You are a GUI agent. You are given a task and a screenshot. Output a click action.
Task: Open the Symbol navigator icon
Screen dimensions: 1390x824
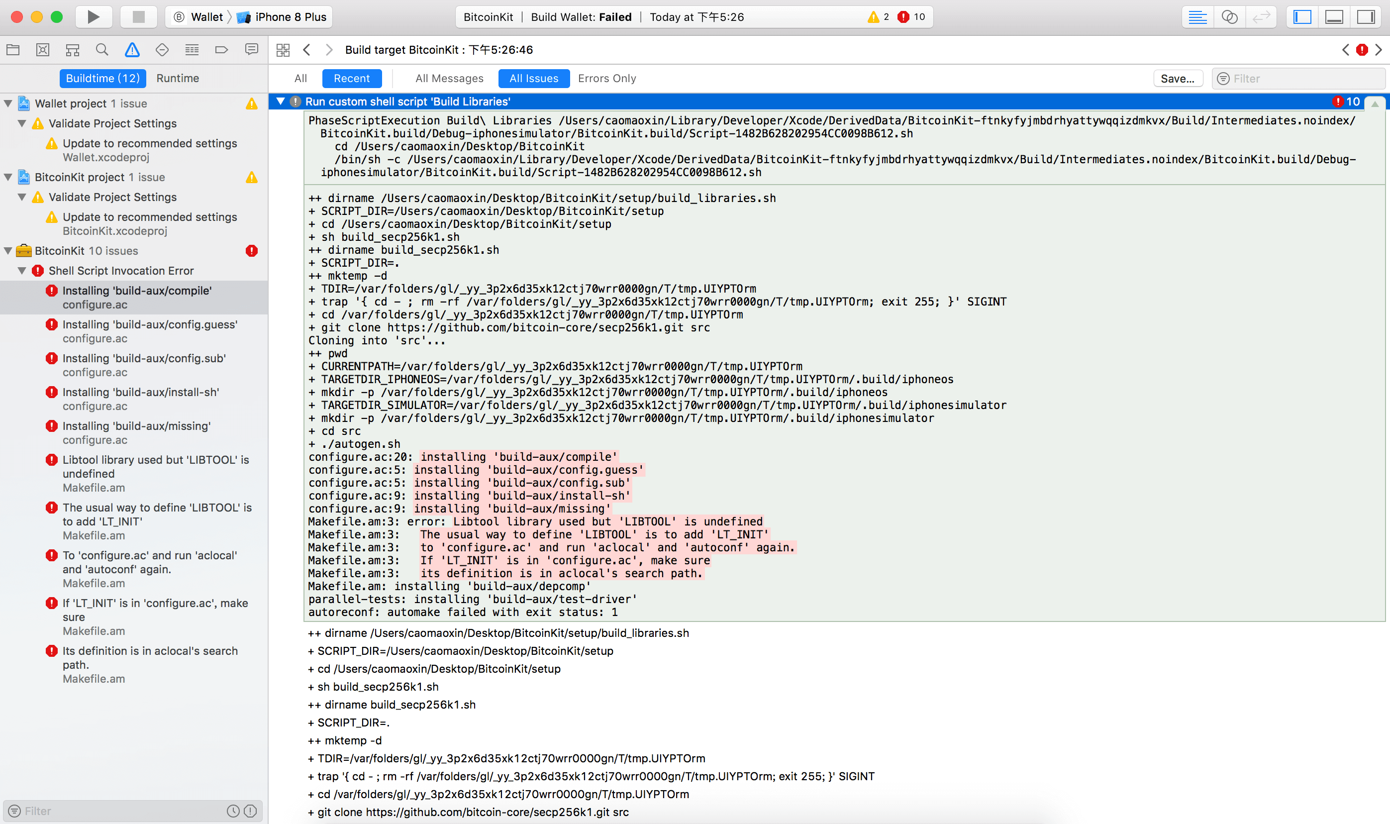click(x=72, y=50)
